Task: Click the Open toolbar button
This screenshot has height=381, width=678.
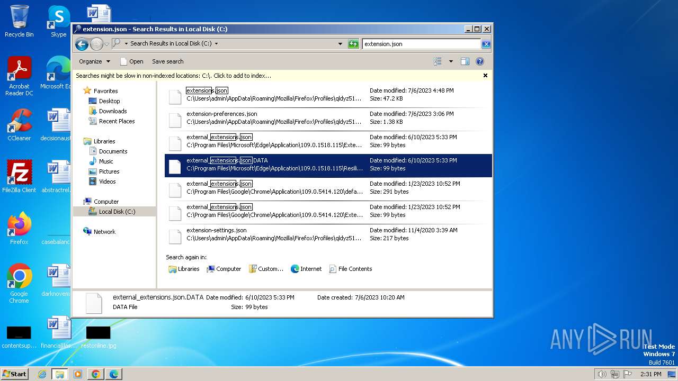Action: click(x=132, y=61)
